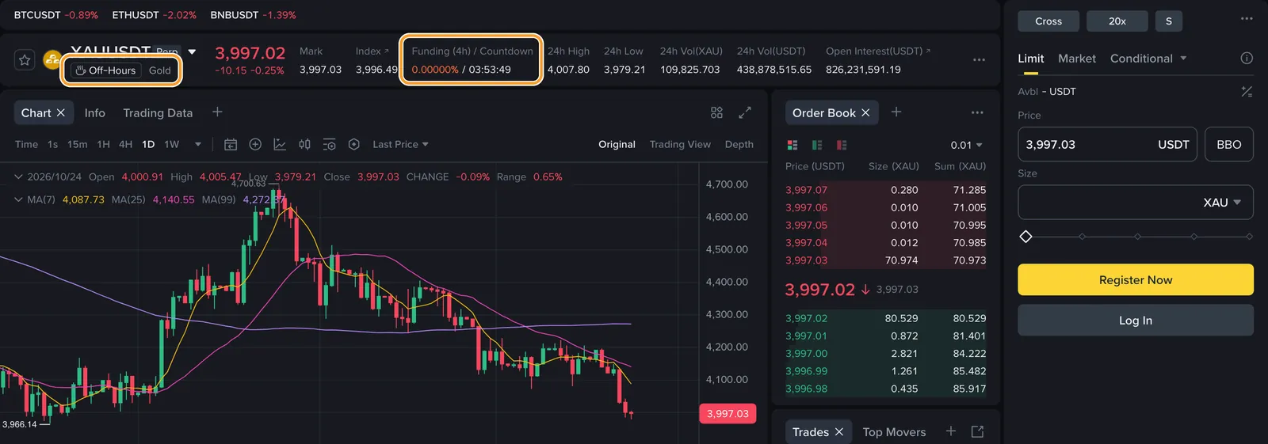Select the 1D time interval

tap(148, 144)
